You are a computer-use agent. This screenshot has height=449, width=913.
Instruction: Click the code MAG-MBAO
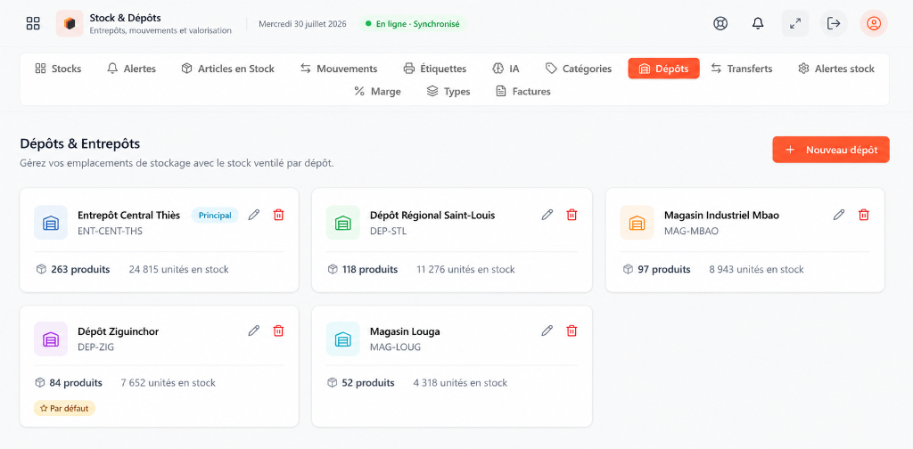[691, 231]
